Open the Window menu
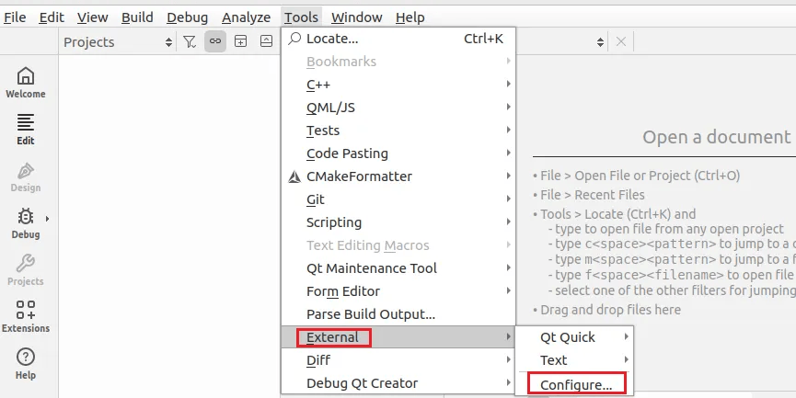796x398 pixels. coord(357,17)
